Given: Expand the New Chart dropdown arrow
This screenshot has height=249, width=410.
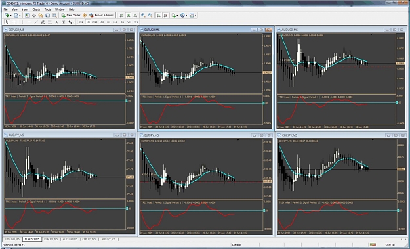Looking at the screenshot, I should tap(10, 16).
